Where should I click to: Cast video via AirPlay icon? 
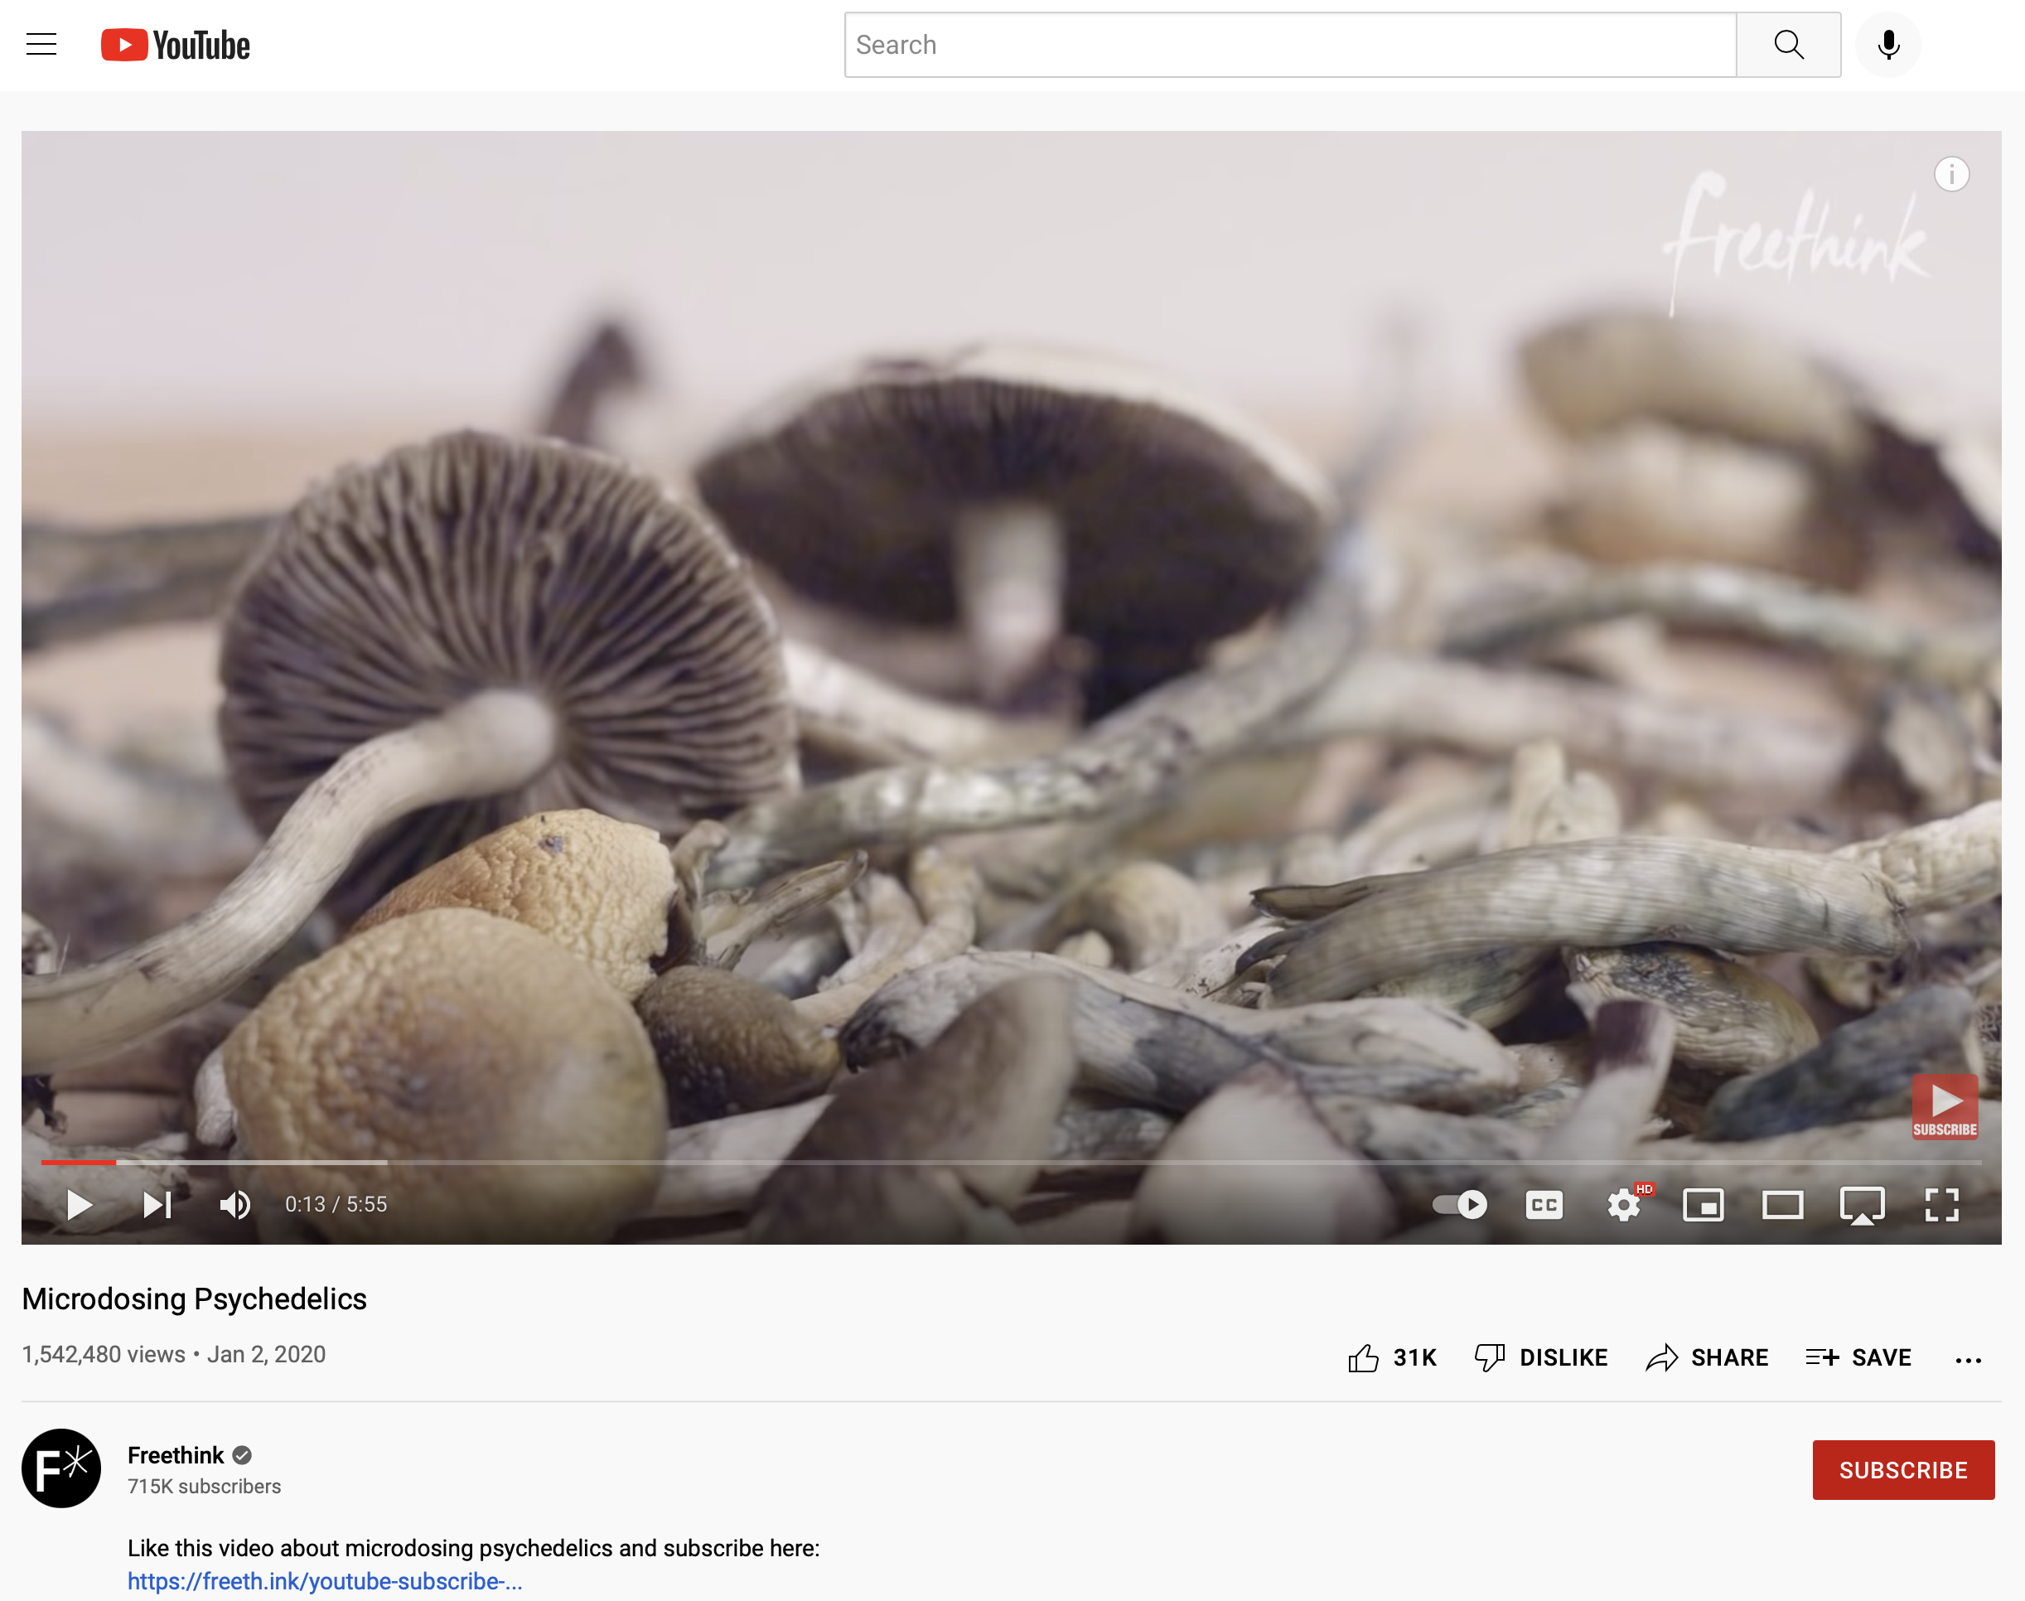click(x=1862, y=1206)
